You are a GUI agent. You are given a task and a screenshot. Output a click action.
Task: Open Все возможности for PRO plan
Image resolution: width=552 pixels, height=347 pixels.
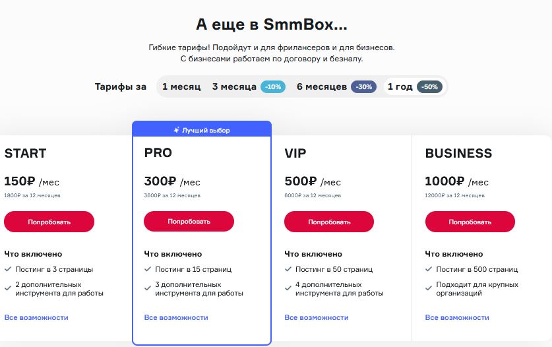click(x=176, y=318)
